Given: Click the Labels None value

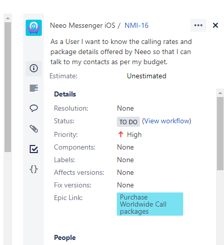Looking at the screenshot, I should 125,160.
